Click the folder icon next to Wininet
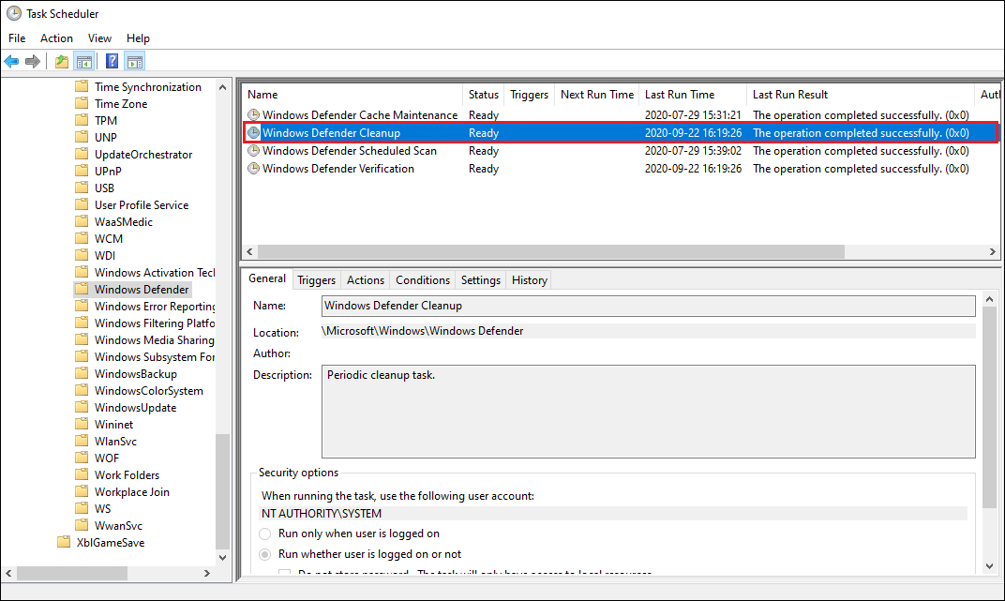This screenshot has height=601, width=1005. tap(82, 424)
